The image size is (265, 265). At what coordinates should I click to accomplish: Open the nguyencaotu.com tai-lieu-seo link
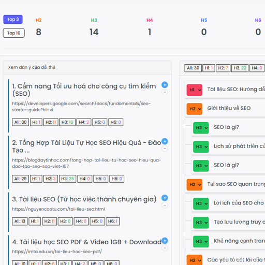click(x=58, y=209)
